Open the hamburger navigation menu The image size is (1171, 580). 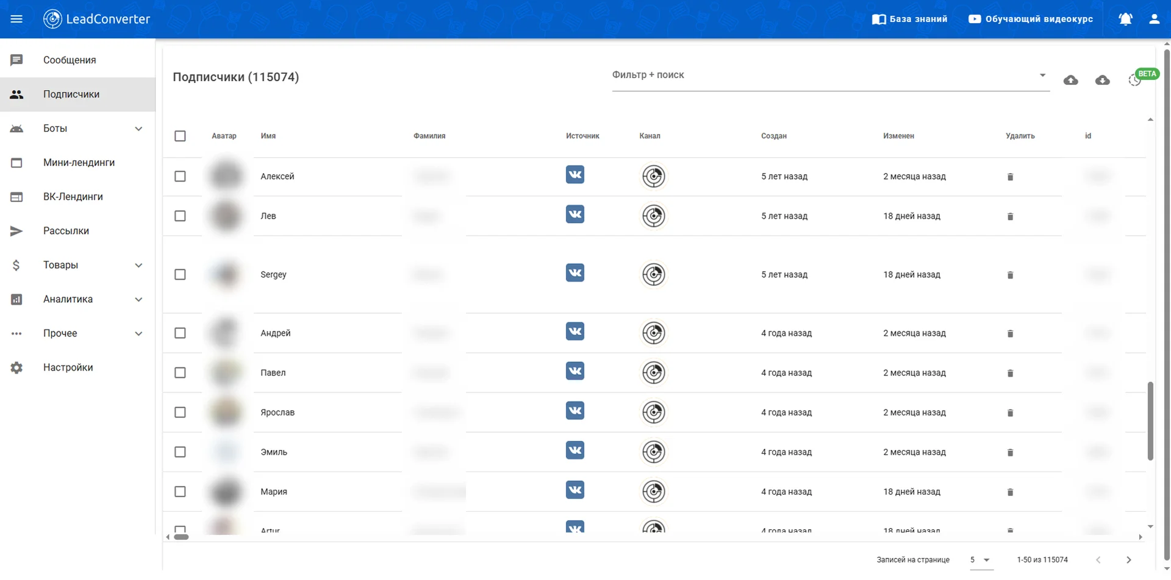coord(16,19)
